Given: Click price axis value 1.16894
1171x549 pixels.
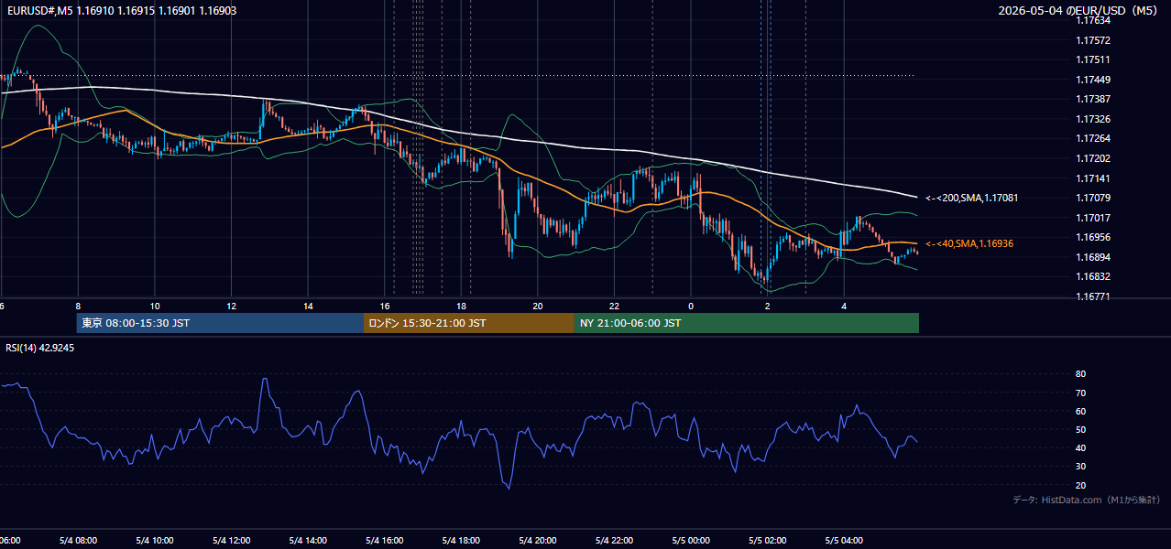Looking at the screenshot, I should pos(1091,257).
